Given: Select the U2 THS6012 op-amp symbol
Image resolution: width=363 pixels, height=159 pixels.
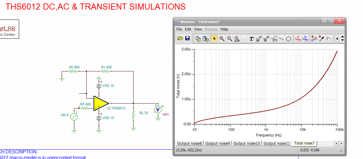Looking at the screenshot, I should (101, 103).
